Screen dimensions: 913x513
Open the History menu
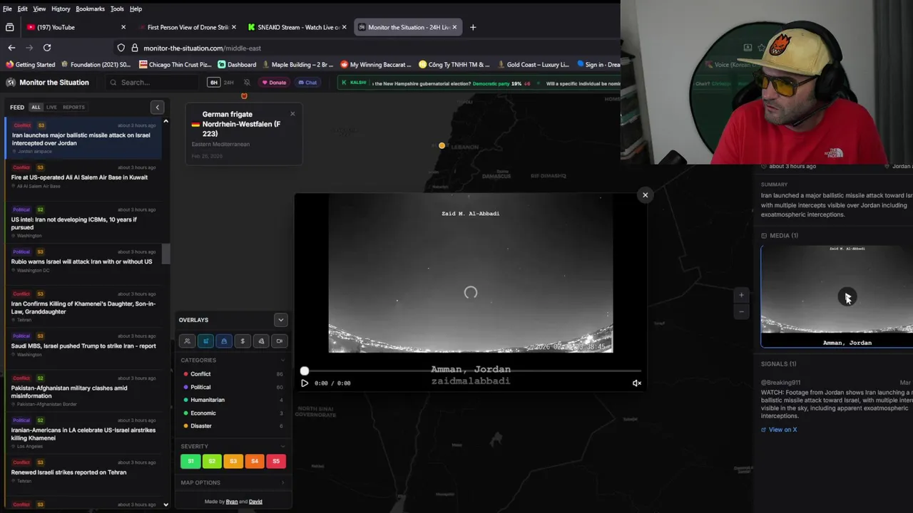pyautogui.click(x=61, y=9)
